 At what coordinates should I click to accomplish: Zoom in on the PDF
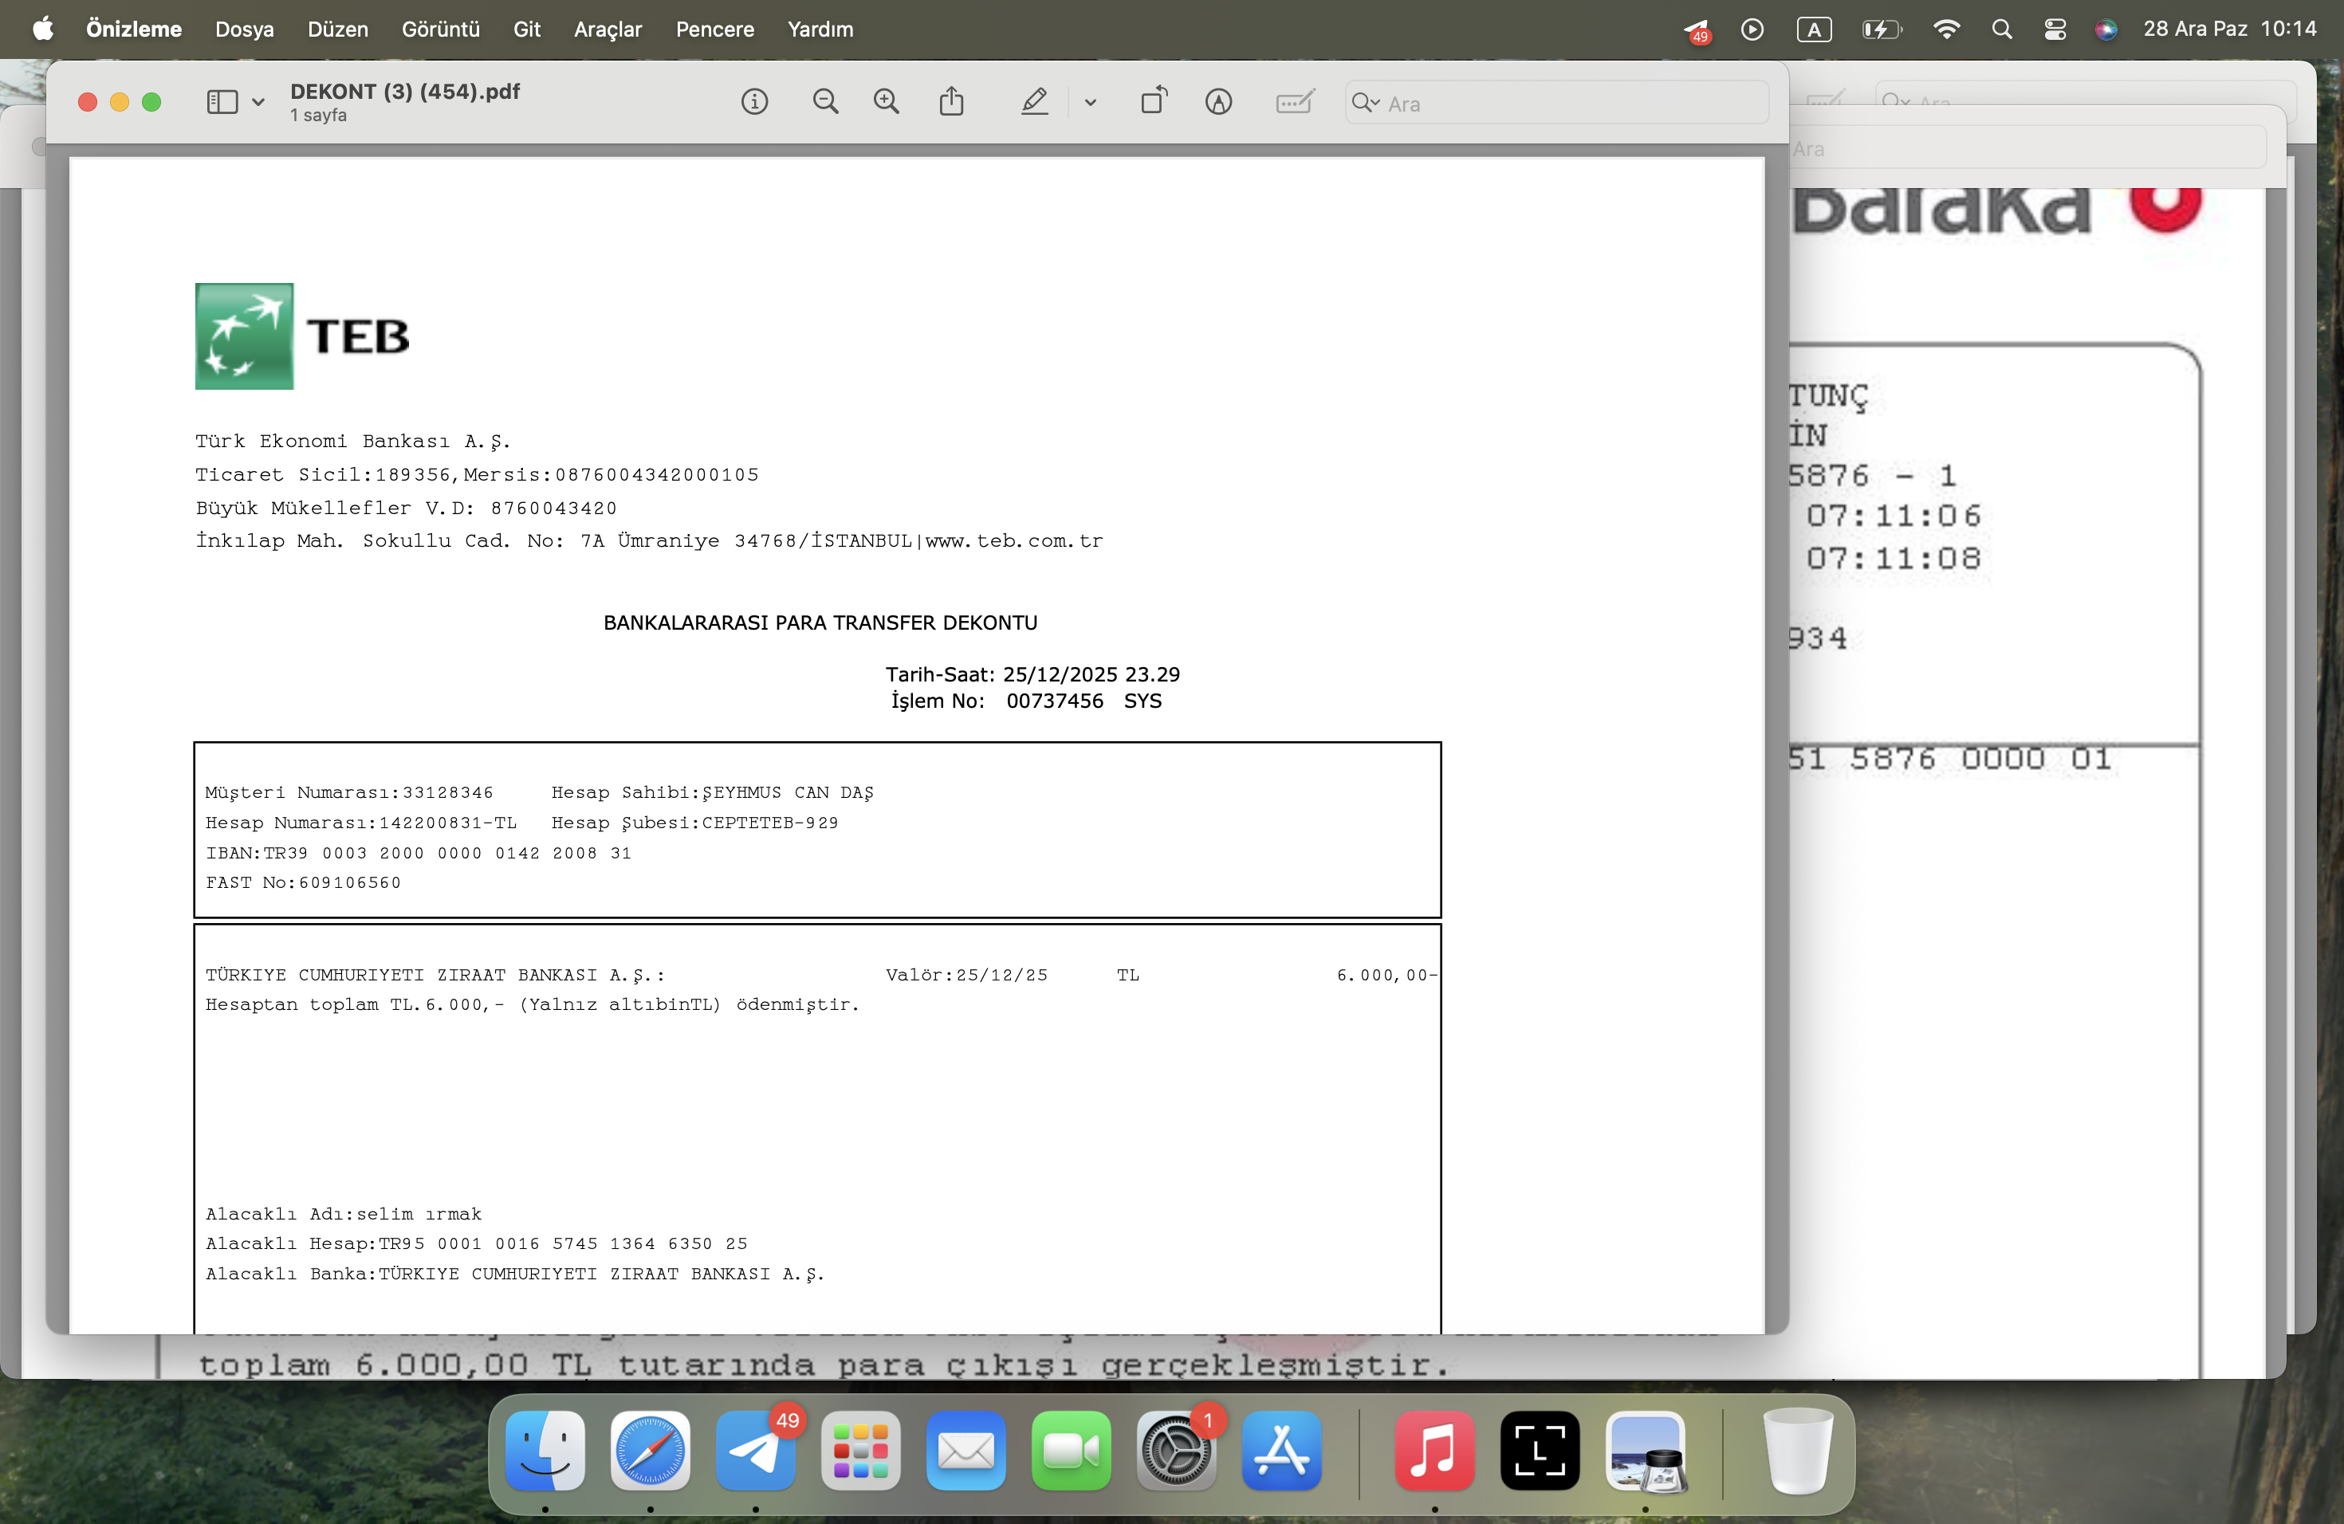[x=887, y=101]
